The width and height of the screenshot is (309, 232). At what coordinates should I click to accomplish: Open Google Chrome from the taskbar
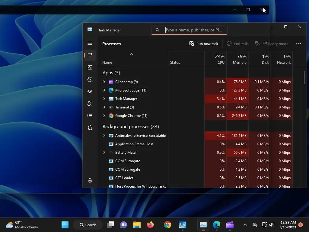tap(167, 225)
